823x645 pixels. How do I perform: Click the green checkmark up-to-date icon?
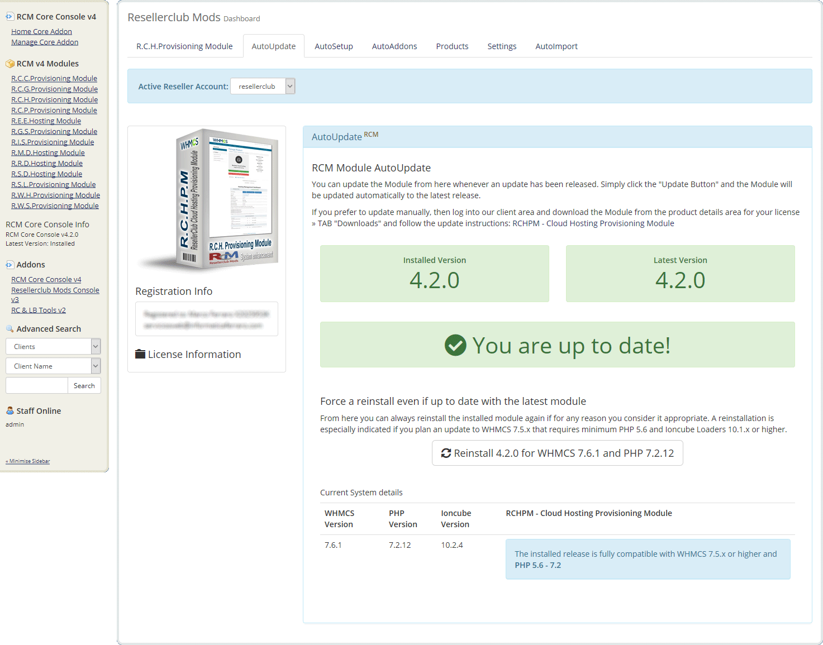pos(455,345)
